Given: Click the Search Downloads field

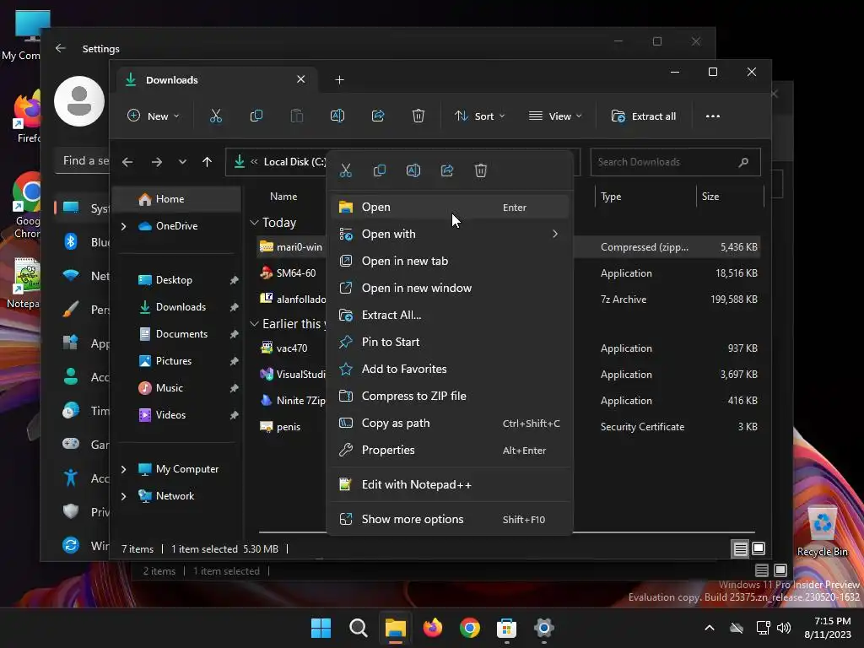Looking at the screenshot, I should tap(675, 162).
